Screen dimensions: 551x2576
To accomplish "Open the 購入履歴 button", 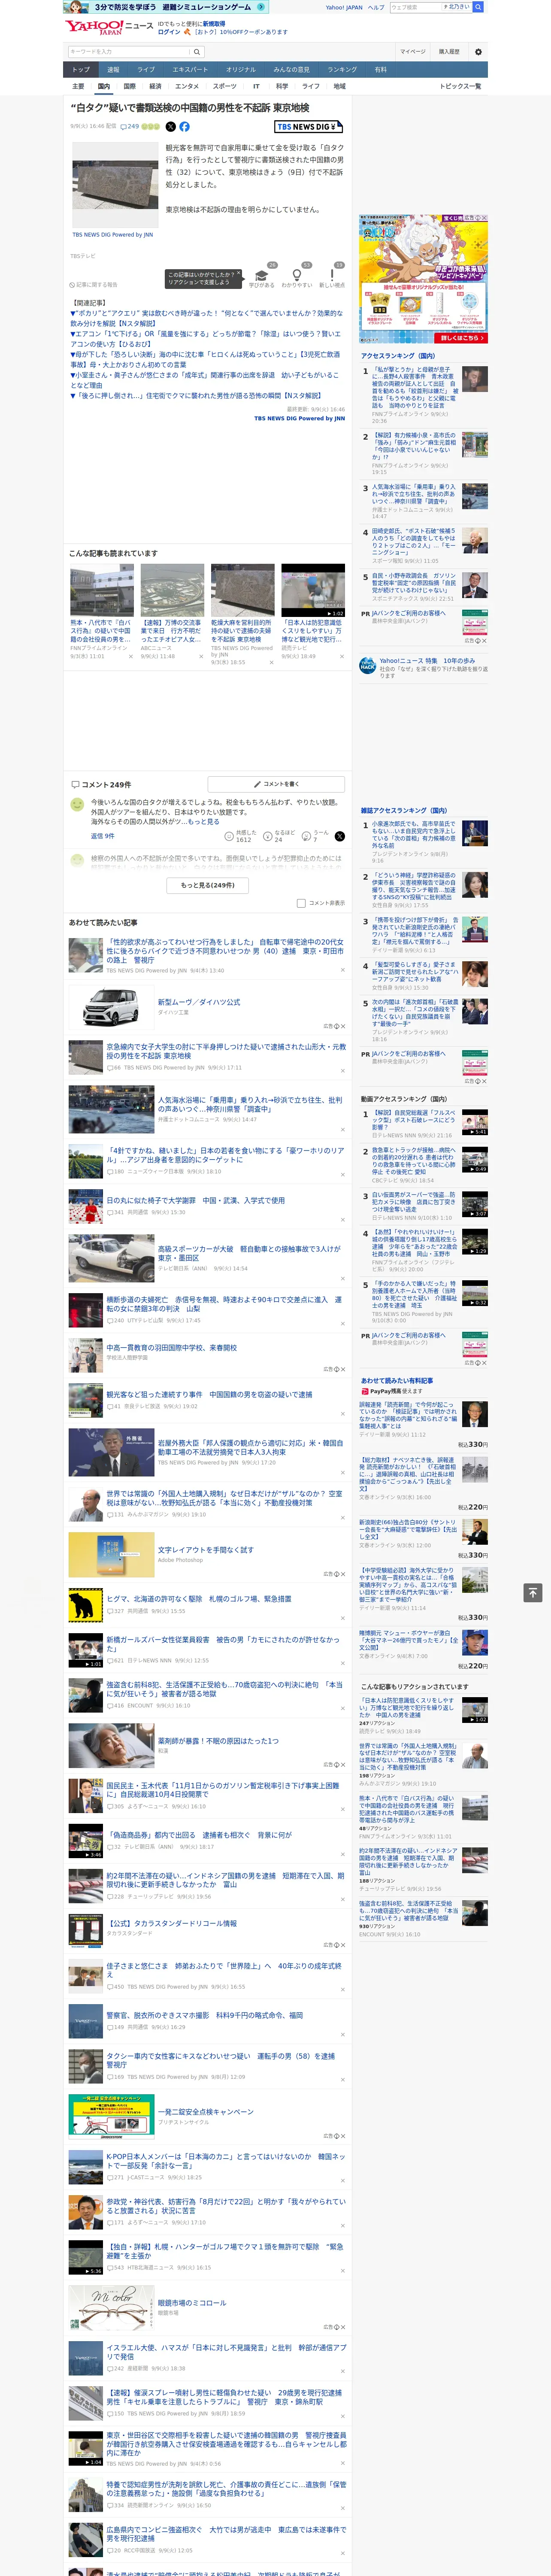I will 449,52.
